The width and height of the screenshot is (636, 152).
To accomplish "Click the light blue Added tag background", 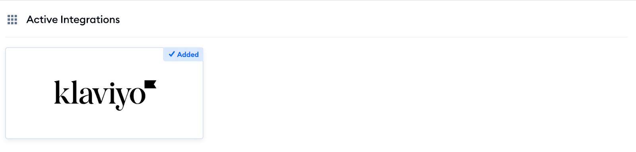I will [183, 55].
